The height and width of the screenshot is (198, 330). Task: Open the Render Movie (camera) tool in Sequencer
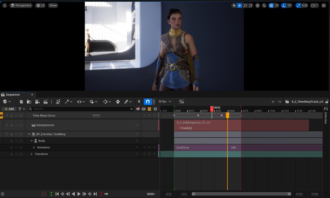point(37,101)
